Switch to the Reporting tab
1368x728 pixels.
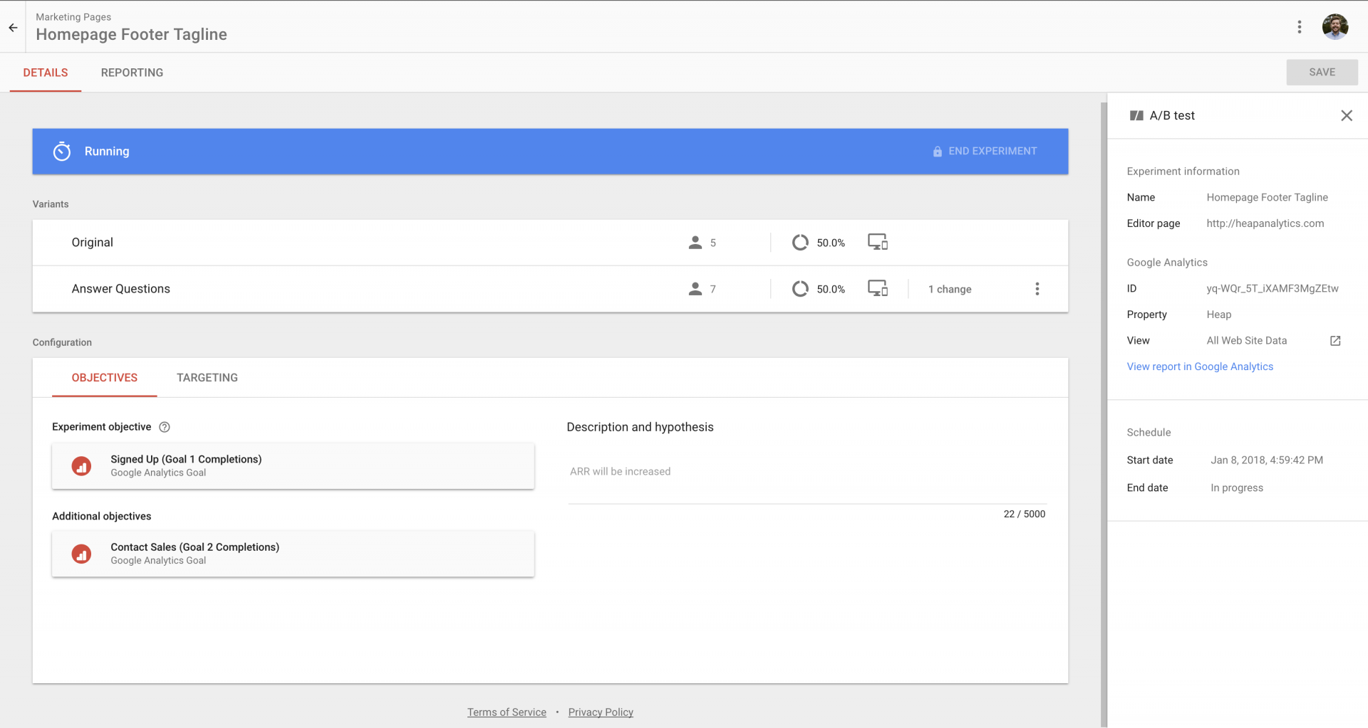(x=132, y=73)
